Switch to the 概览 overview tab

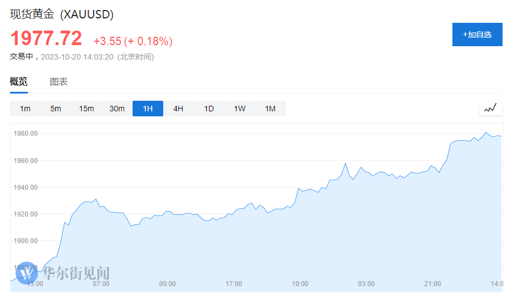tap(18, 82)
